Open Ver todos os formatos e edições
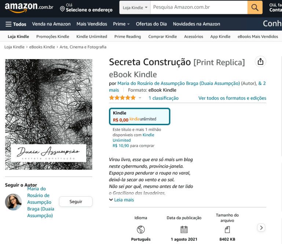The width and height of the screenshot is (282, 244). point(232,98)
